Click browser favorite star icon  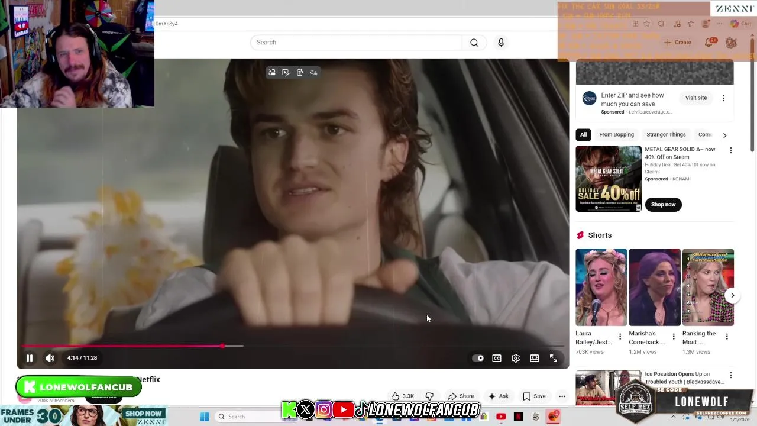pyautogui.click(x=647, y=24)
